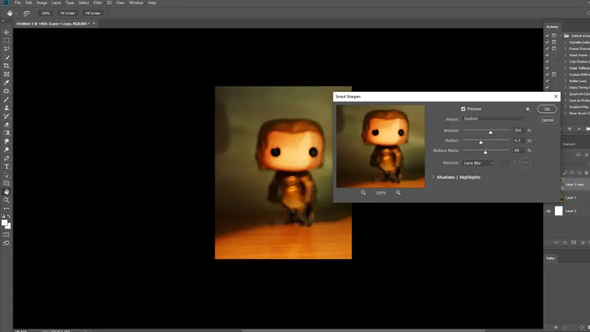The image size is (590, 332).
Task: Expand the Shadows / Highlights section
Action: pos(433,177)
